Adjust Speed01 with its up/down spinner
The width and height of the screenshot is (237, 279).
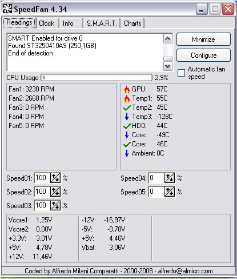[x=55, y=178]
